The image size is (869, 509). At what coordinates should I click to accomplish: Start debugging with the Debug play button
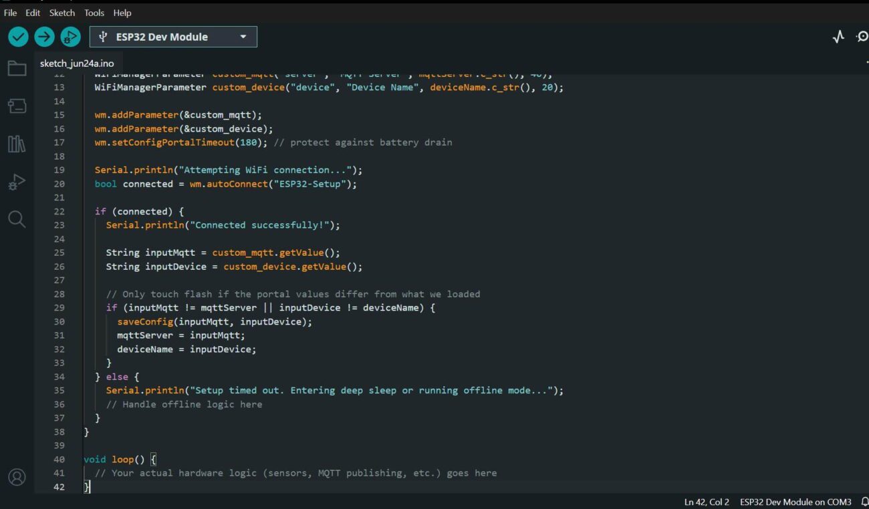point(70,37)
